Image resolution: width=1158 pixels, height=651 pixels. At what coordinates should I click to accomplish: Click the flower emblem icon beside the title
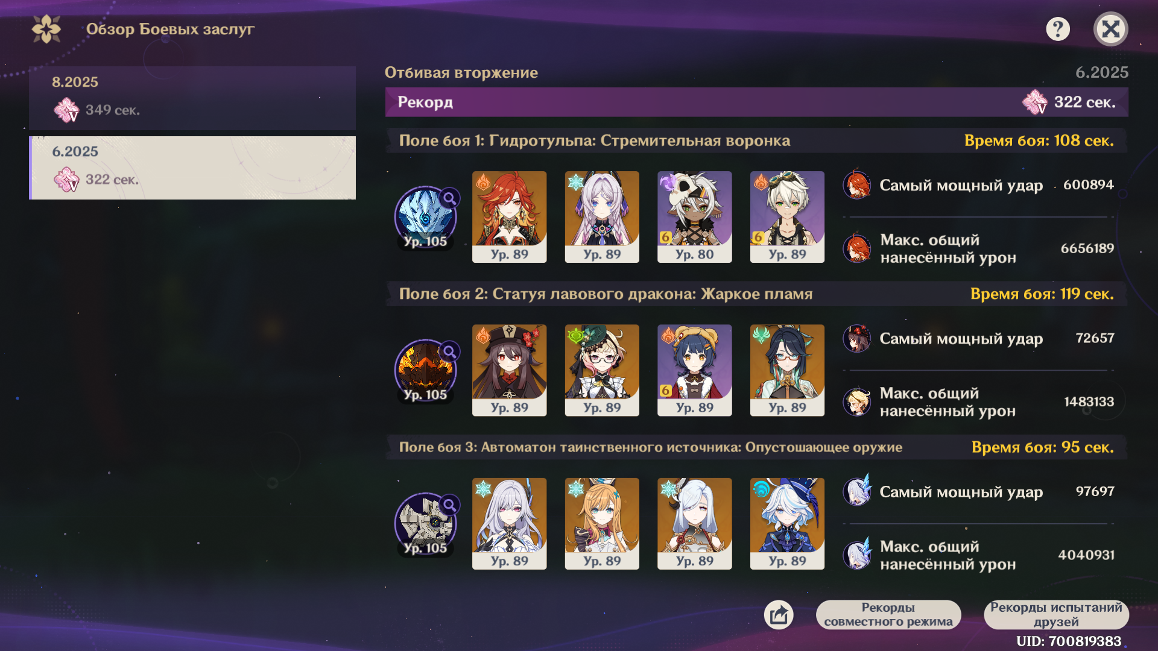(x=46, y=29)
